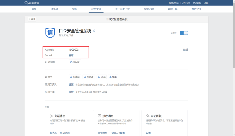Open 历史消息 link
235x136 pixels.
pyautogui.click(x=65, y=133)
